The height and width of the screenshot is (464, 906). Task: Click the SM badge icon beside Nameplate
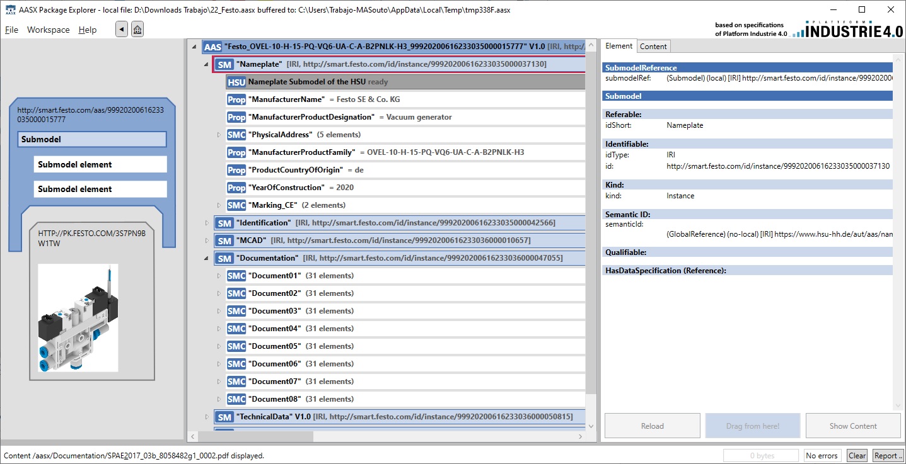[x=224, y=64]
